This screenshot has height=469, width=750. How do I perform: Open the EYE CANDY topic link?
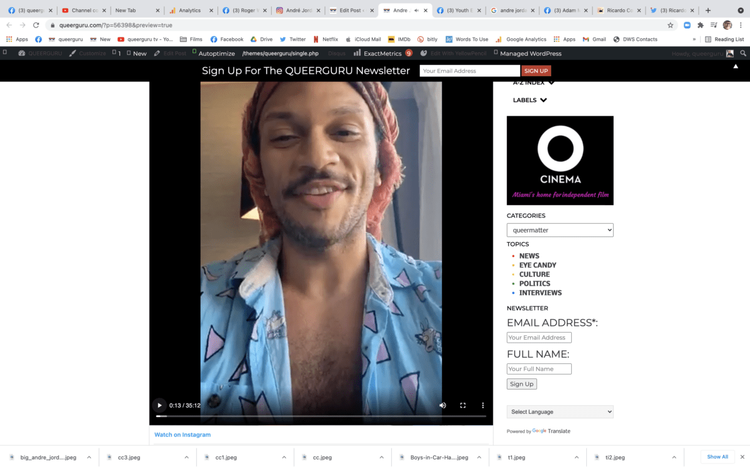537,265
